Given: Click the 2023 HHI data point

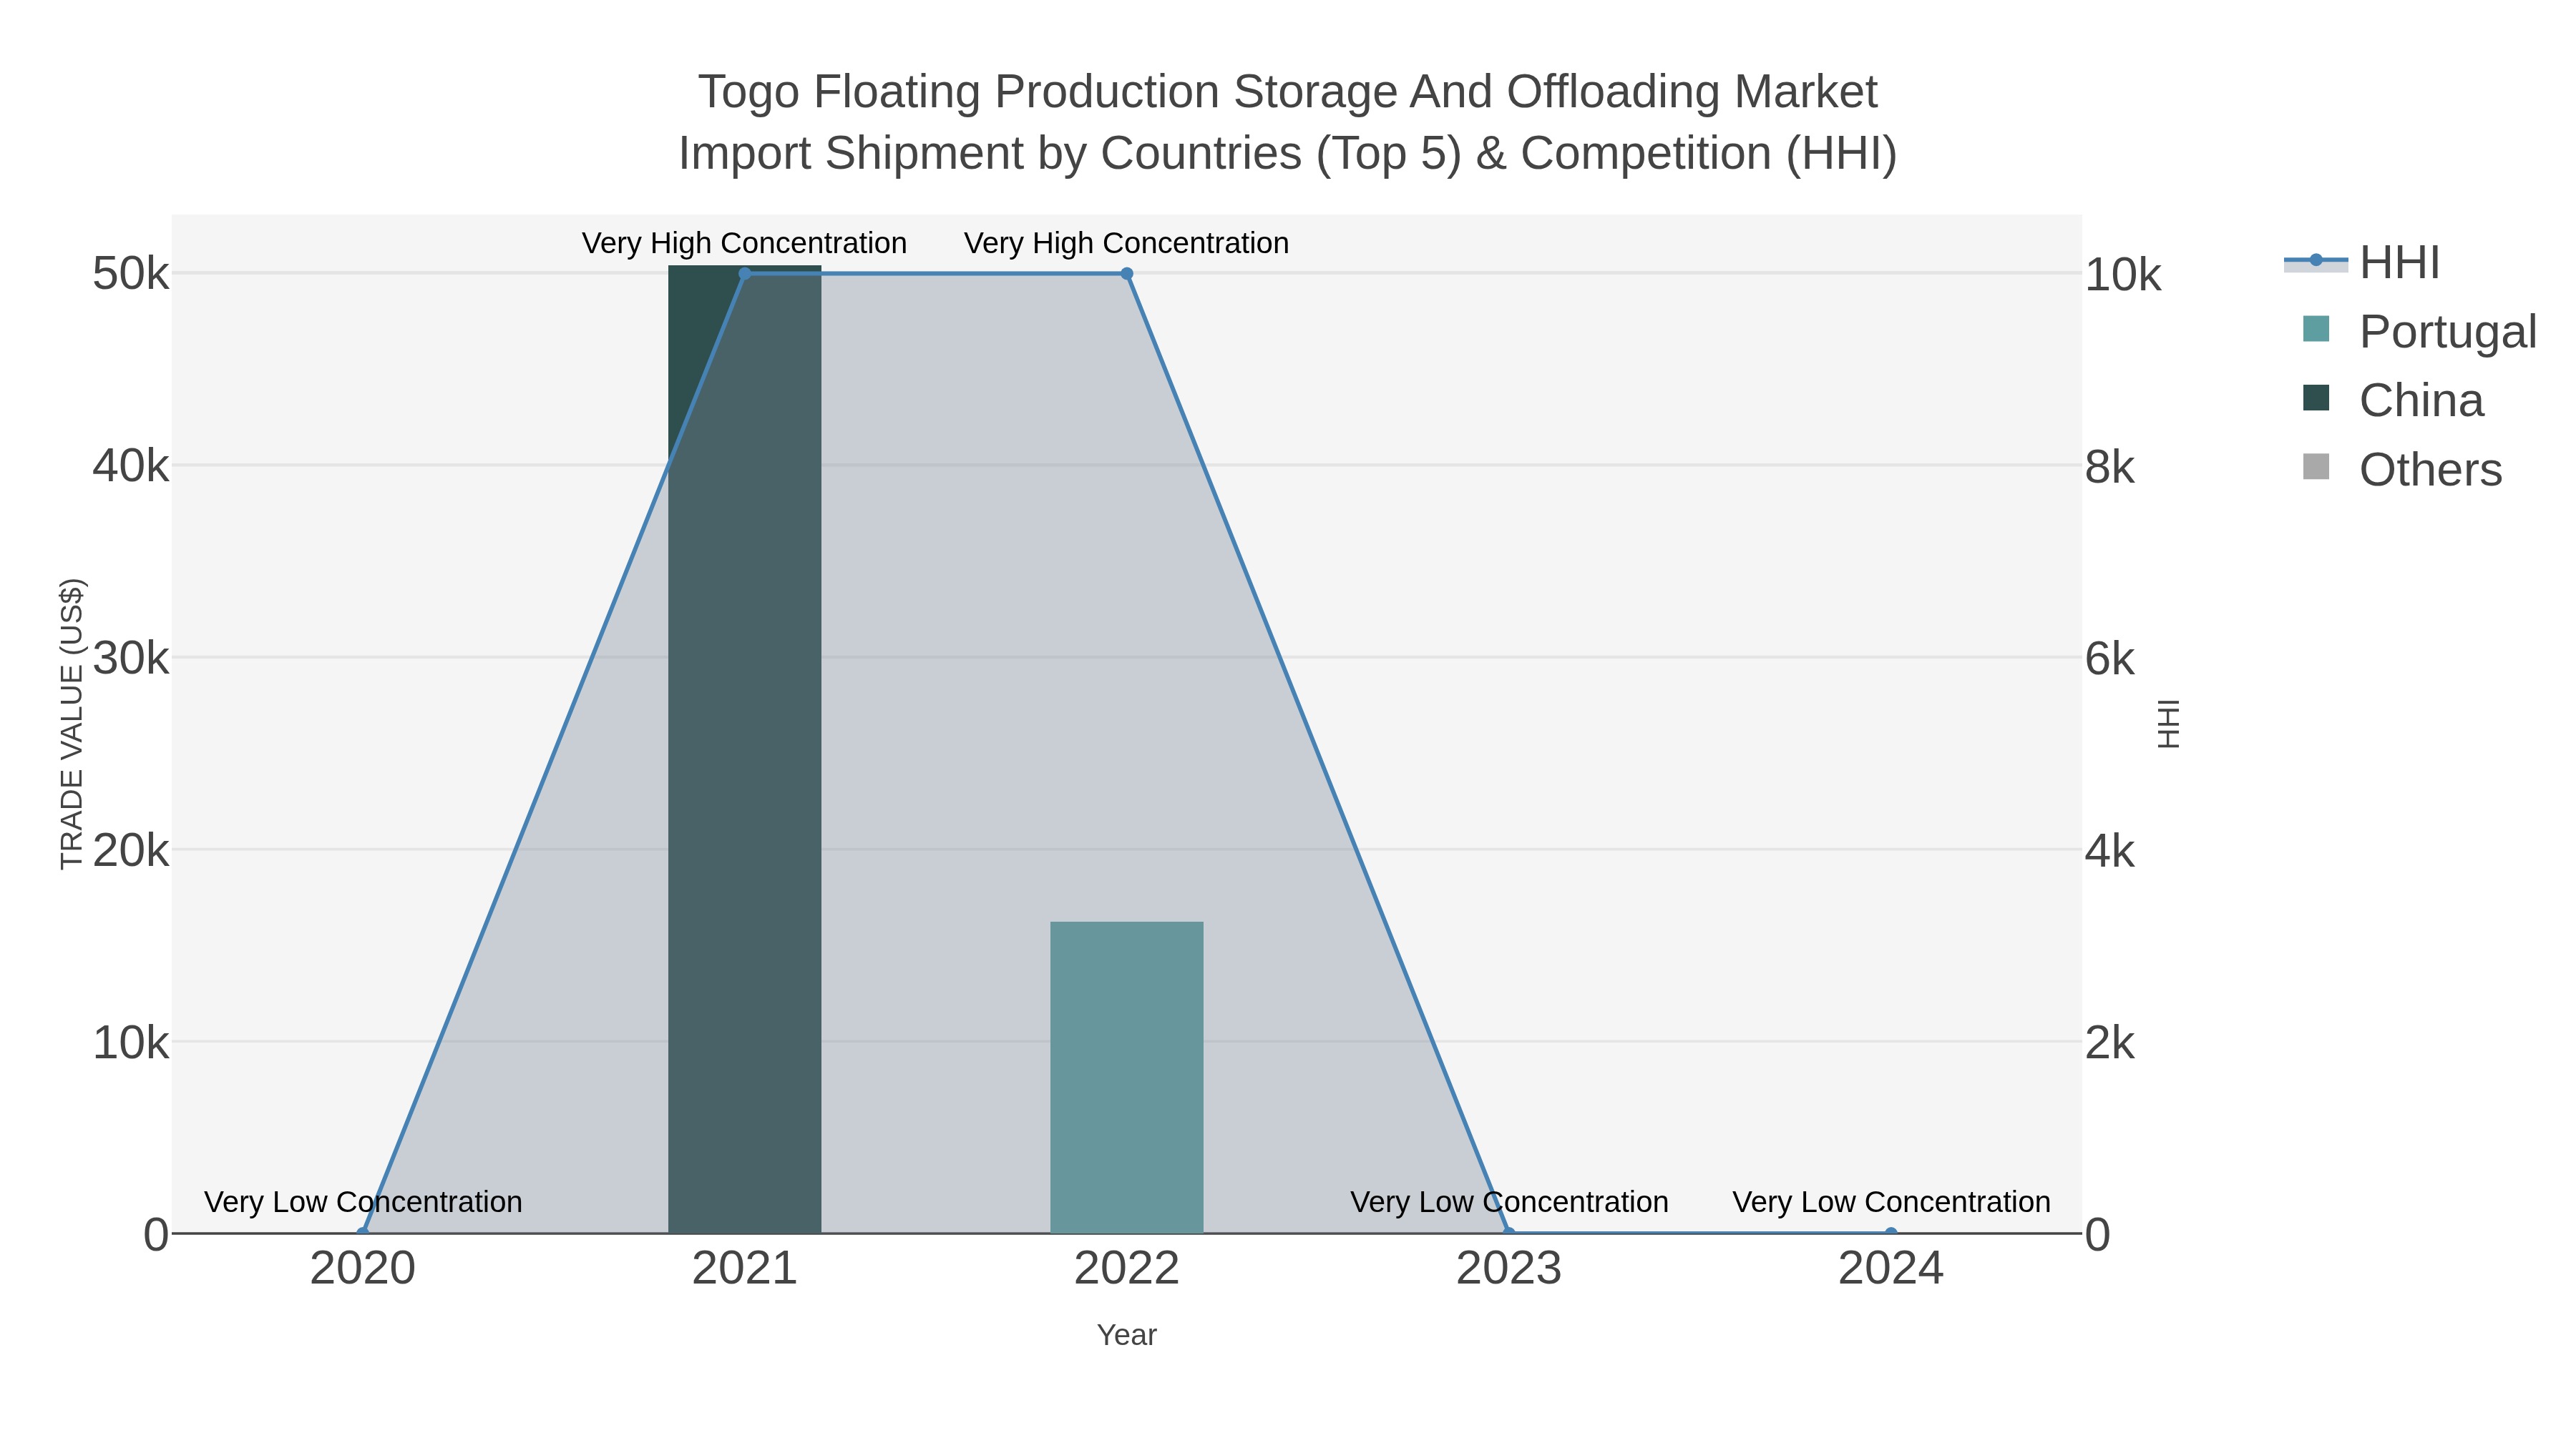Looking at the screenshot, I should (1509, 1232).
